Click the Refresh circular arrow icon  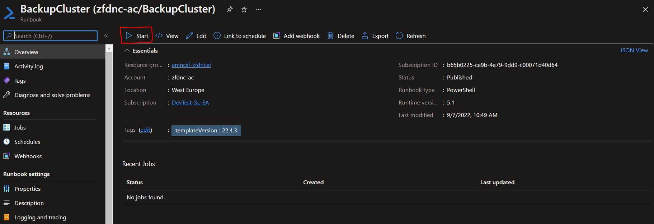(x=399, y=36)
